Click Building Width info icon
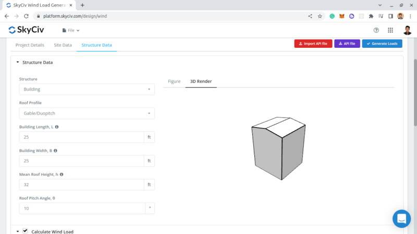The image size is (417, 234). [x=55, y=151]
